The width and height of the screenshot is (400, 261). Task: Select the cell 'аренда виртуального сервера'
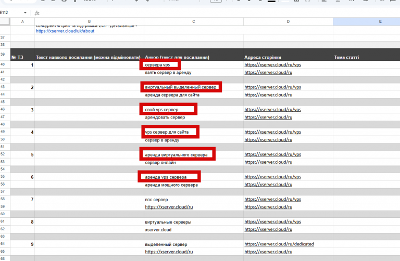click(x=194, y=154)
